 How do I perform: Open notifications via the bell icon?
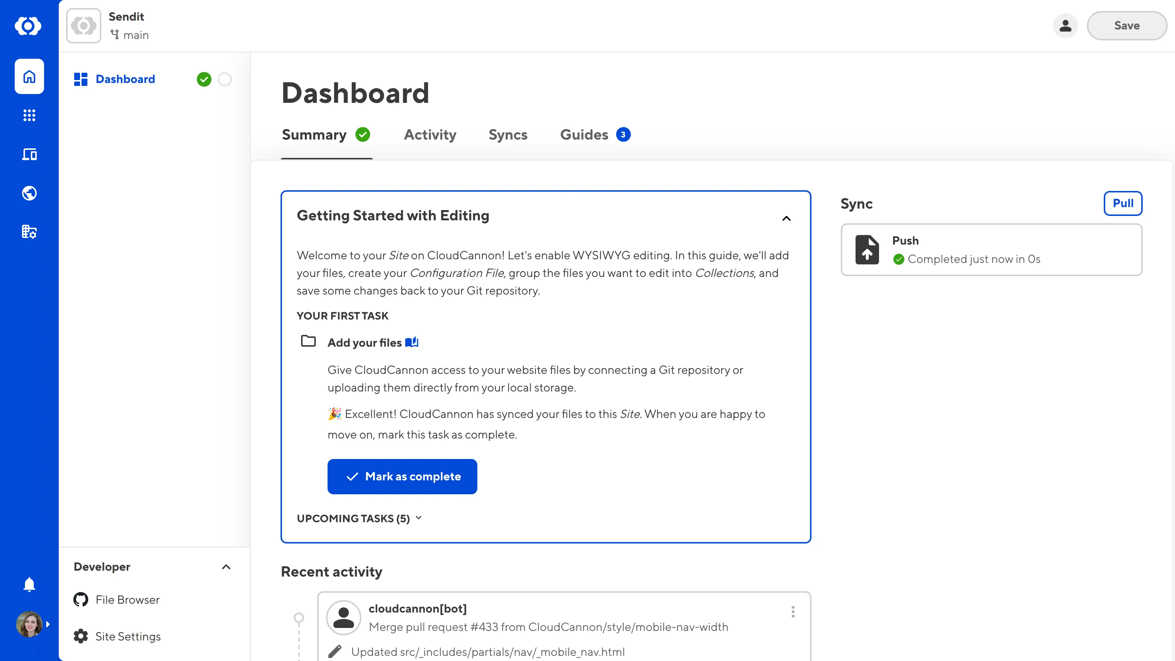point(29,584)
